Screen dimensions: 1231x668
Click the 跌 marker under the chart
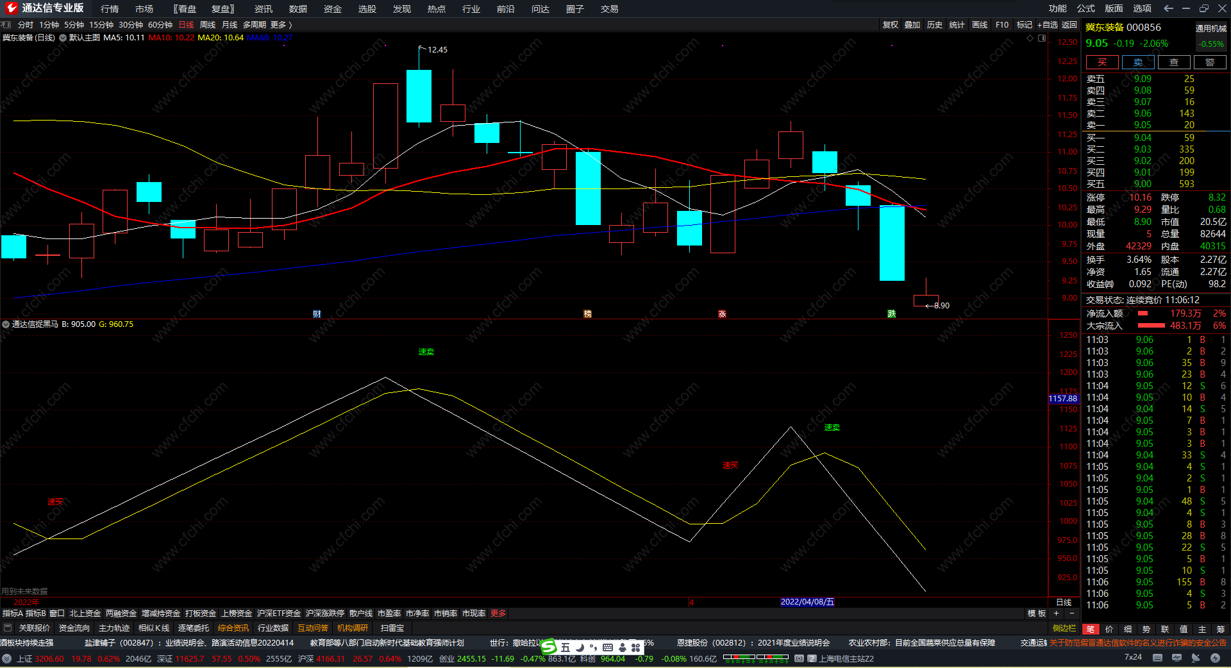click(891, 314)
